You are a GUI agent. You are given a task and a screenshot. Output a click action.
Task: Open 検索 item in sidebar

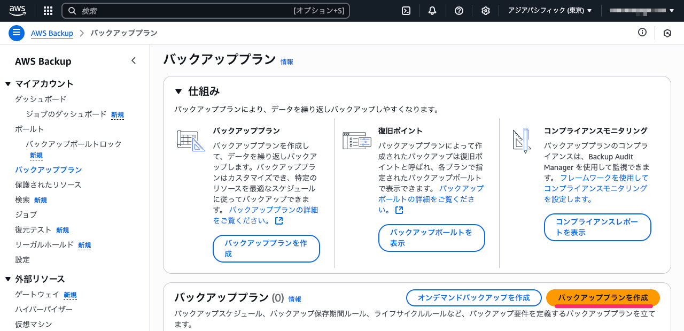[x=22, y=199]
